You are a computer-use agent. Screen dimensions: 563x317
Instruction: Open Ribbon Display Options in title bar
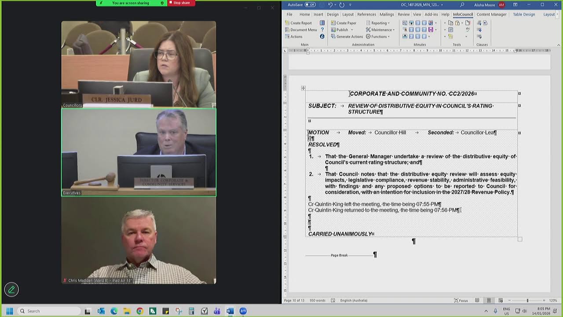pyautogui.click(x=515, y=5)
